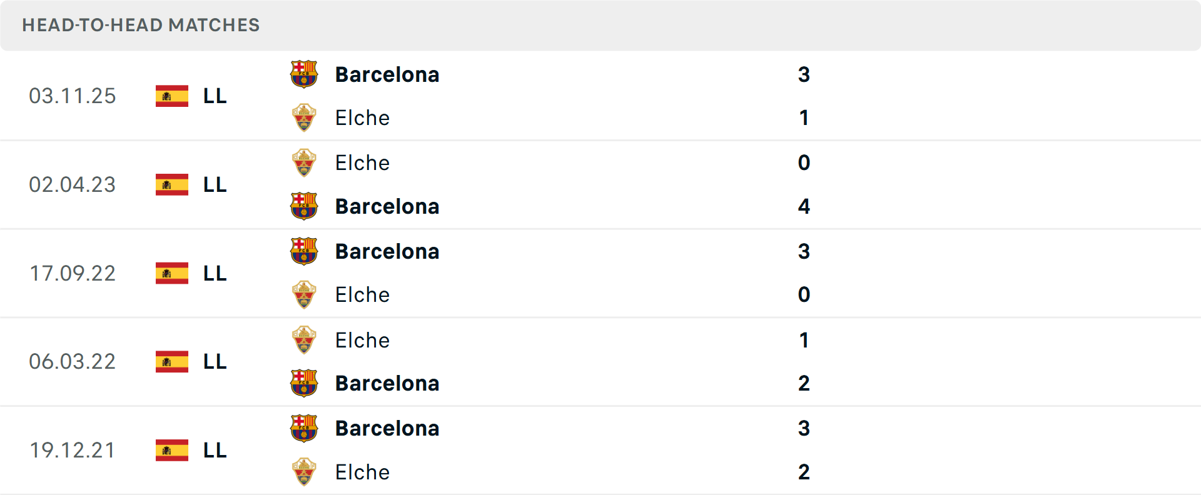Select the HEAD-TO-HEAD MATCHES header
Screen dimensions: 1201x495
point(141,25)
